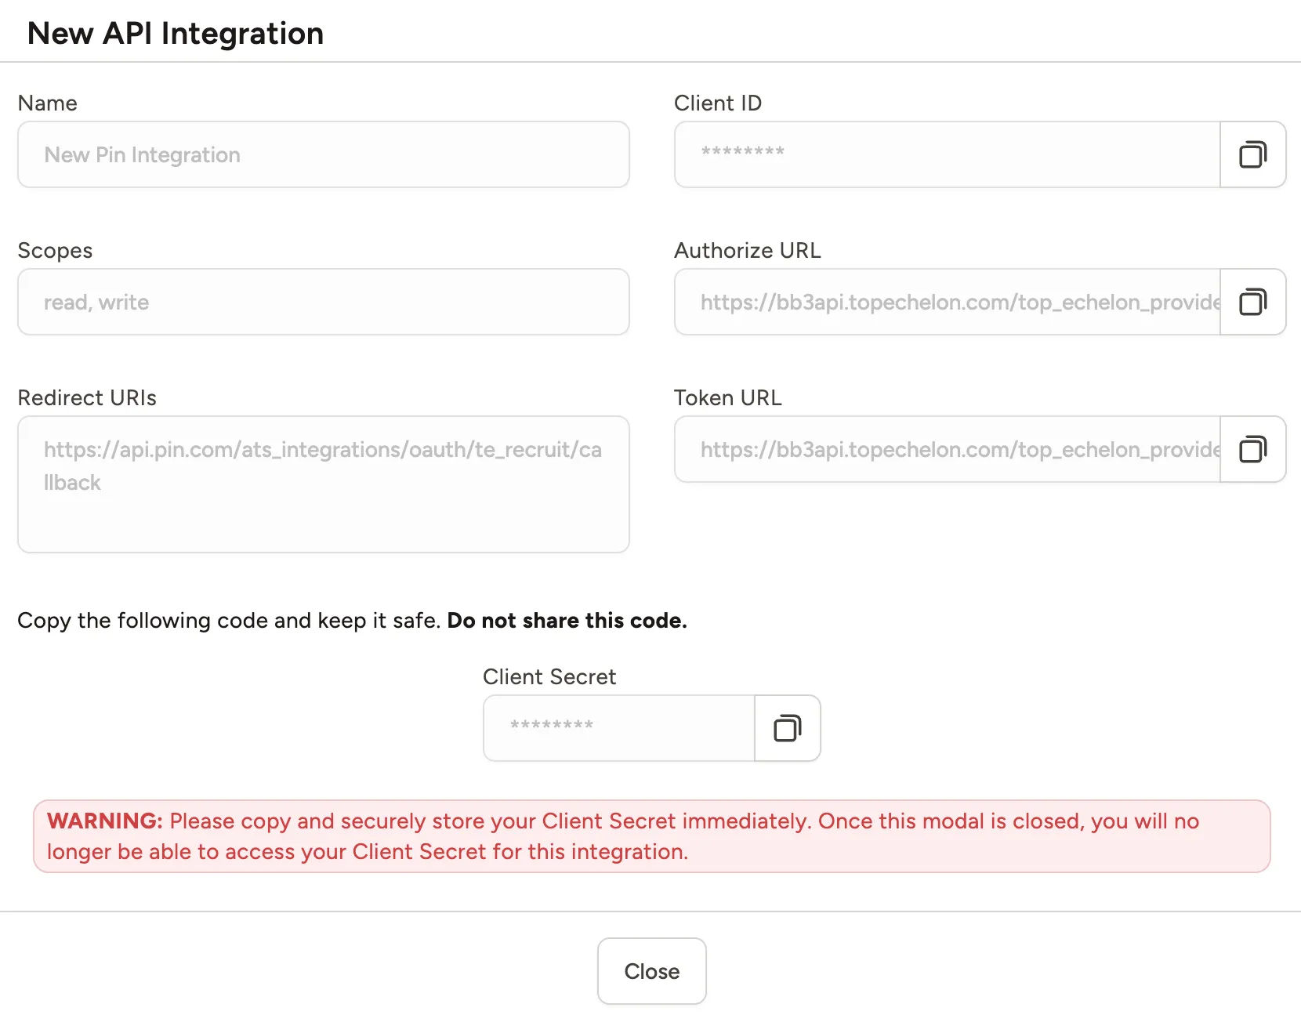Click the 'Authorize URL' label
The height and width of the screenshot is (1022, 1301).
tap(748, 251)
